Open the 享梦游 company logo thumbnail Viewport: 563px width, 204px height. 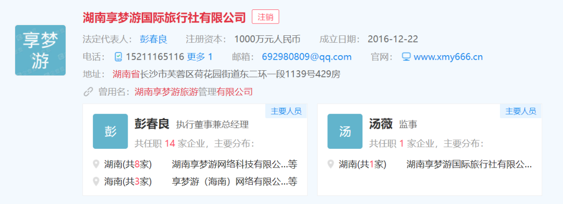tap(40, 50)
